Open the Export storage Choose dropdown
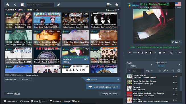 tap(168, 65)
